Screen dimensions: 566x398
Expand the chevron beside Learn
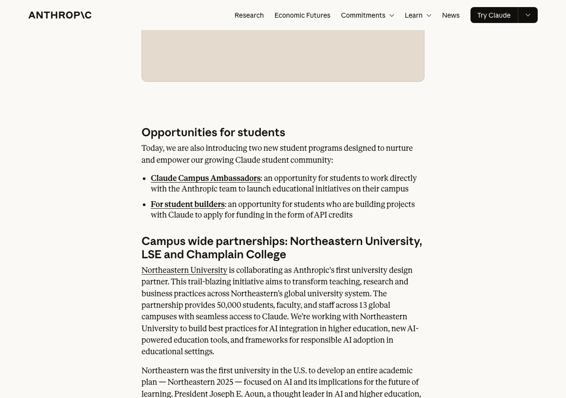tap(429, 15)
